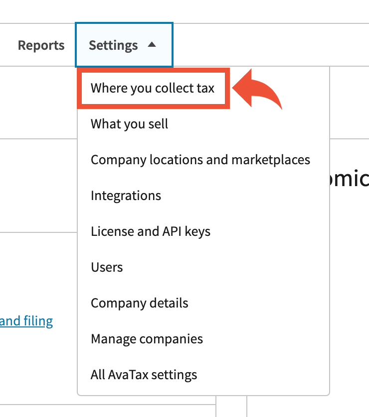
Task: Select 'Where you collect tax' option
Action: click(x=152, y=89)
